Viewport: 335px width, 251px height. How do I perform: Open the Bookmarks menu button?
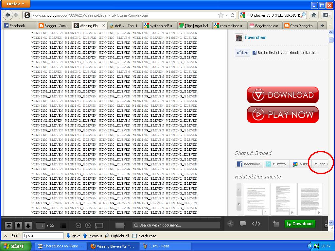[326, 15]
